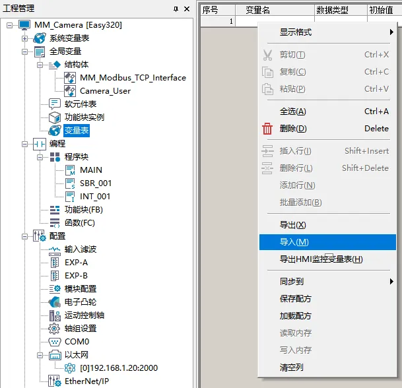The height and width of the screenshot is (388, 402).
Task: Collapse the 全局变量 node
Action: point(24,51)
